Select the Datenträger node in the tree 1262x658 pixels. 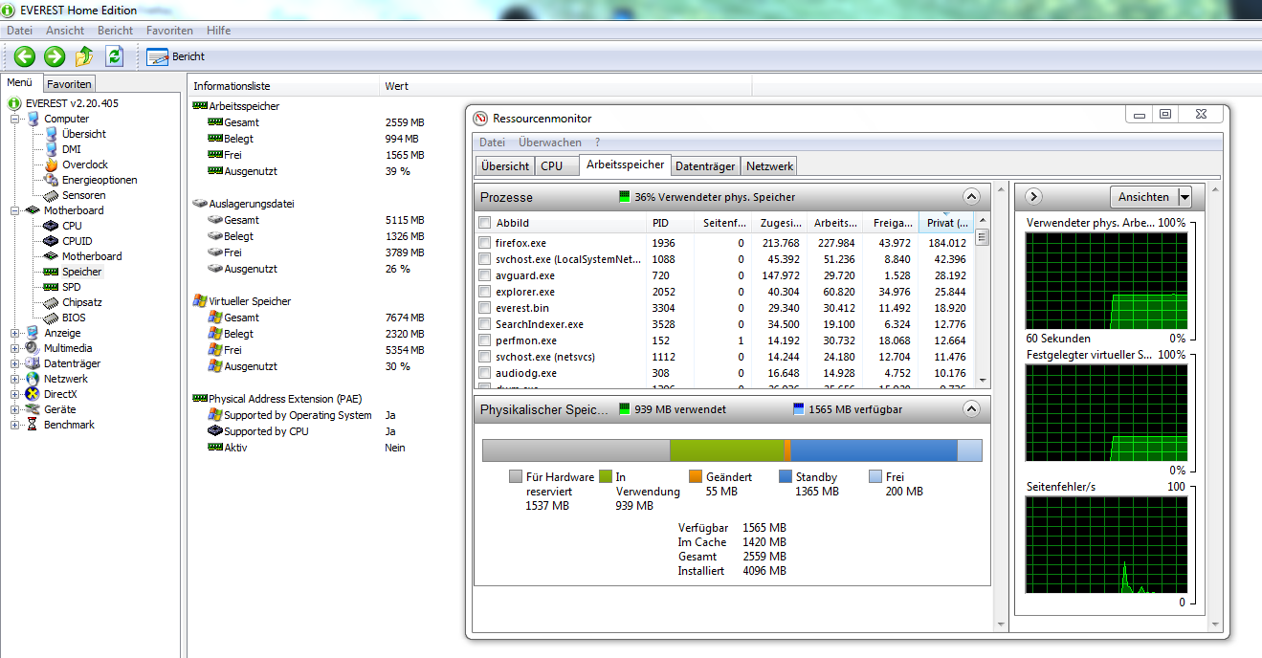tap(72, 363)
